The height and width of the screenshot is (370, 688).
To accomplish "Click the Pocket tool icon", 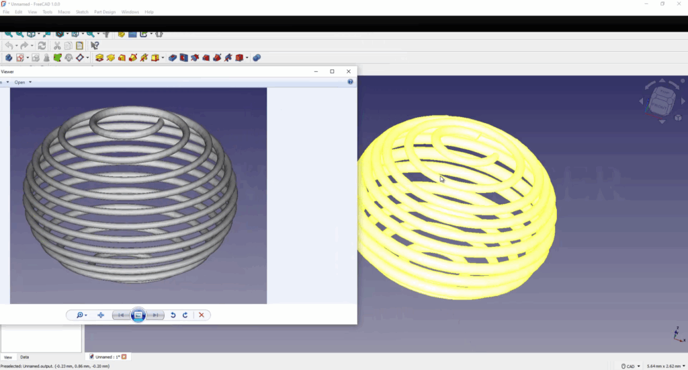I will point(173,58).
